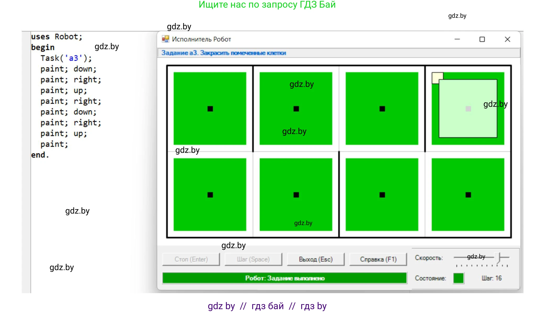The image size is (535, 312).
Task: Click the Исполнитель Робот app icon in title bar
Action: (x=165, y=39)
